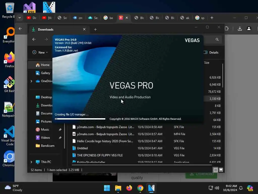Click VEGAS splash loading progress bar
258x194 pixels.
tap(80, 119)
